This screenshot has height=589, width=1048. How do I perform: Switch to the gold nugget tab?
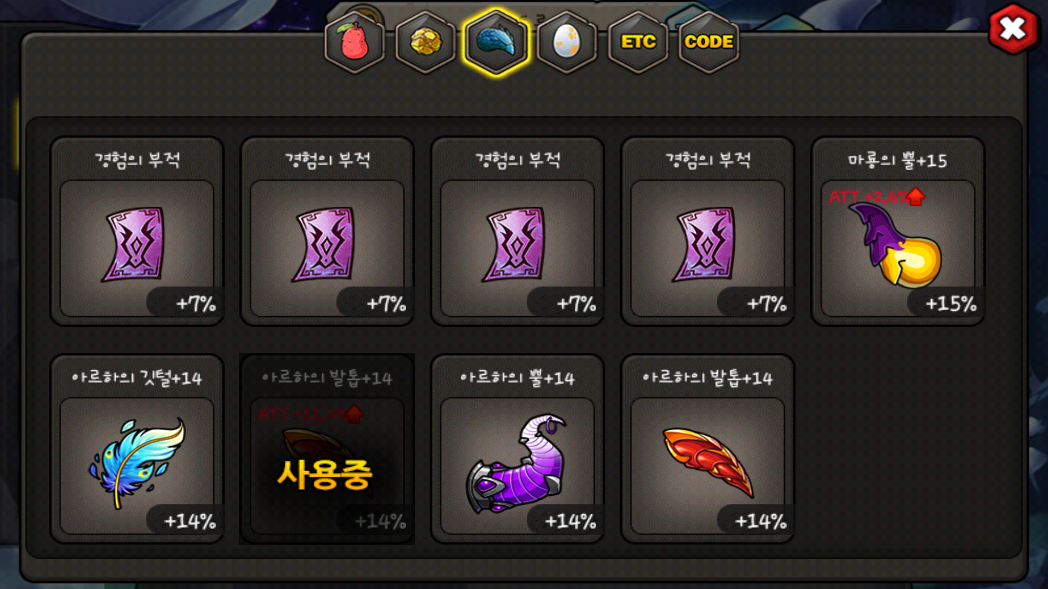(x=426, y=42)
